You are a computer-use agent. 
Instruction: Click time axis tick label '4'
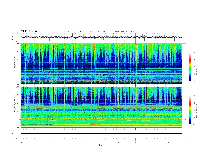[x=86, y=142]
